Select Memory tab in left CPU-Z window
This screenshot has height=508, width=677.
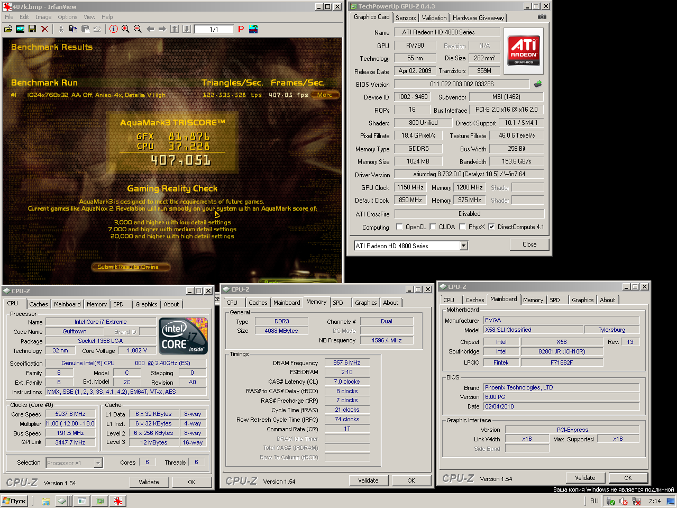[x=97, y=304]
